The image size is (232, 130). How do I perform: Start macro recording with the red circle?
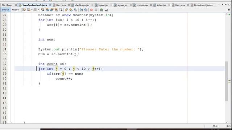91,10
